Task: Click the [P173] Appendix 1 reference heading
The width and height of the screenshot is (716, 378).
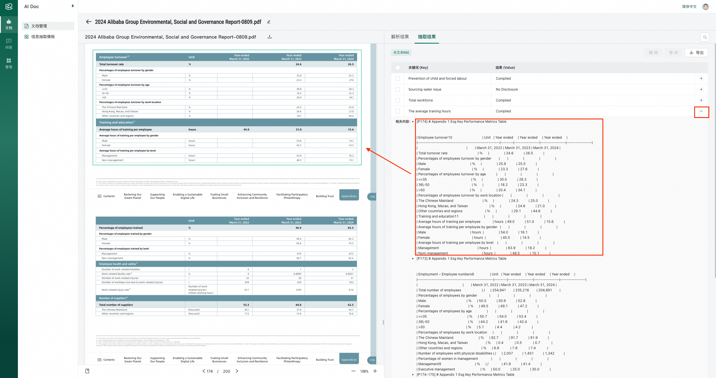Action: pyautogui.click(x=461, y=259)
